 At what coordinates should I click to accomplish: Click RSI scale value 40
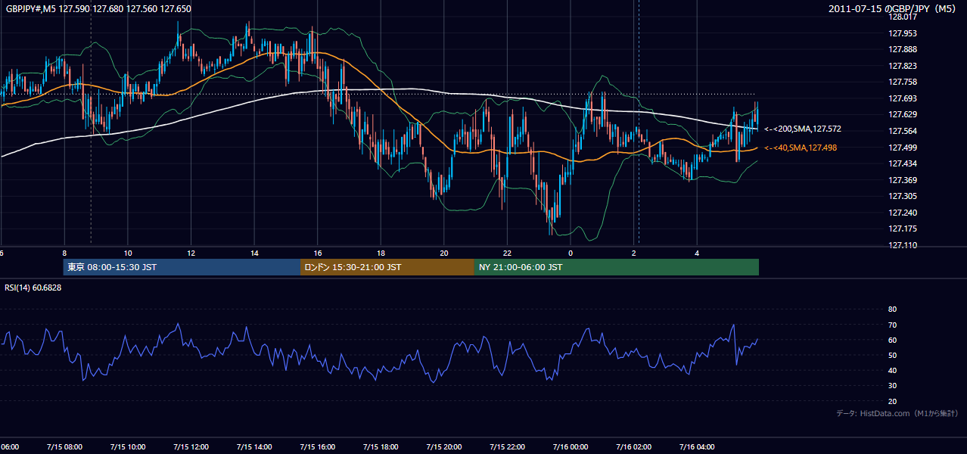(x=893, y=370)
